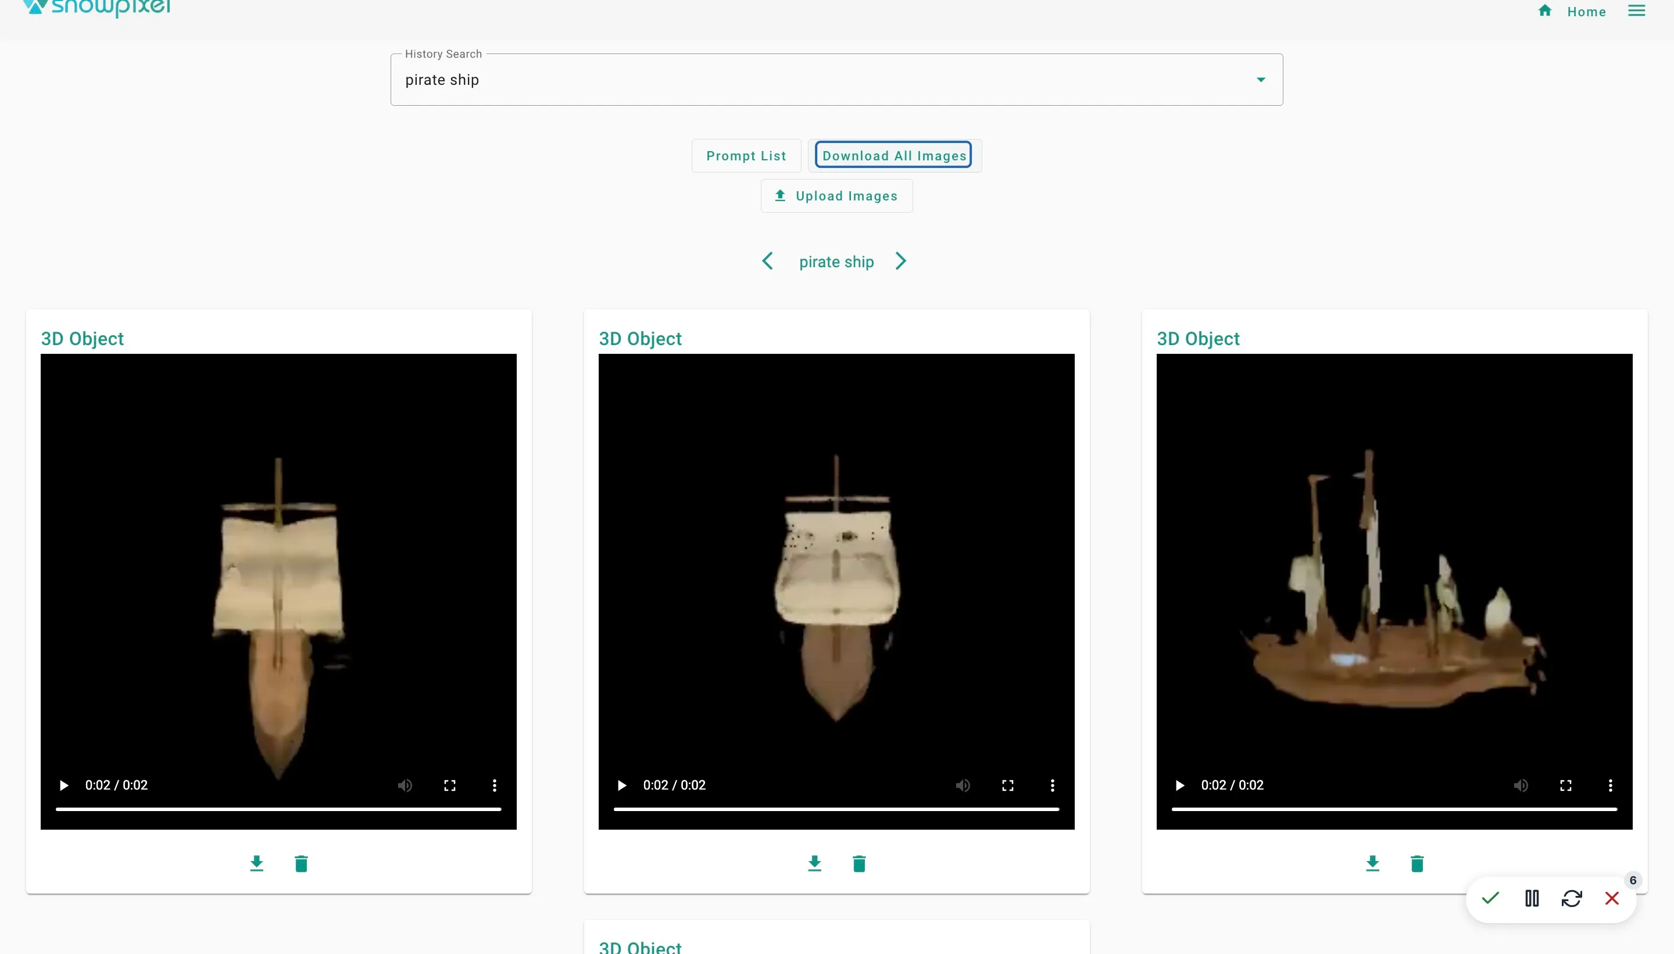Viewport: 1674px width, 954px height.
Task: Go to next prompt with right chevron
Action: (902, 261)
